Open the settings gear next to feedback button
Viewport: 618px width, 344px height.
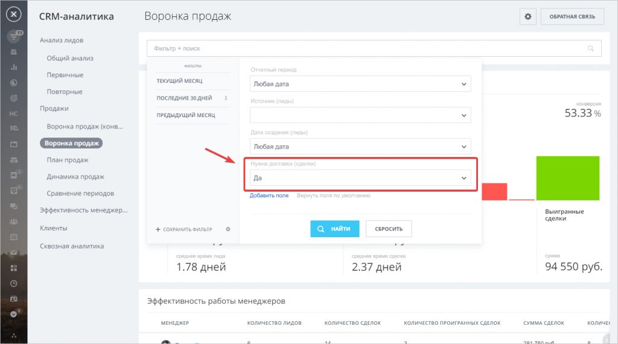(x=527, y=16)
